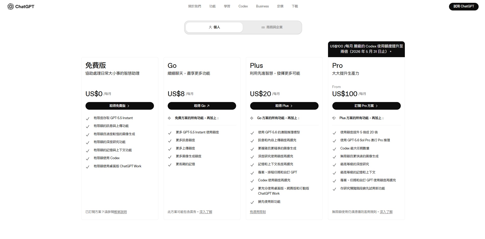Image resolution: width=485 pixels, height=239 pixels.
Task: Switch to the 商務與企業 tab
Action: [272, 27]
